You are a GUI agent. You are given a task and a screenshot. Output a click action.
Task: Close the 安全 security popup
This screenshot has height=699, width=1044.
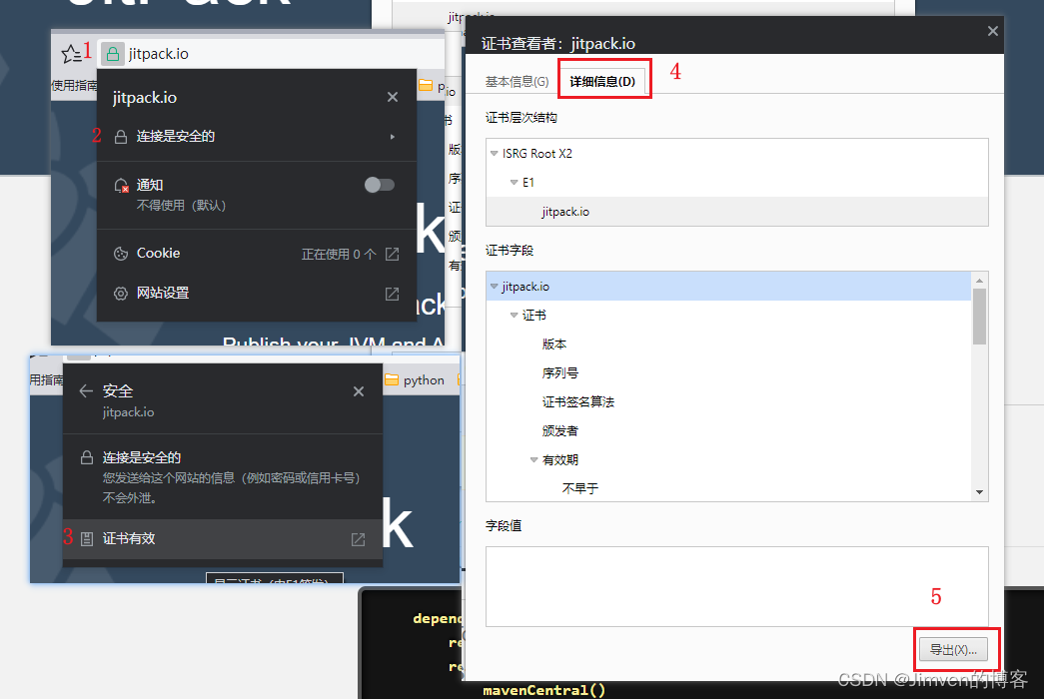359,390
